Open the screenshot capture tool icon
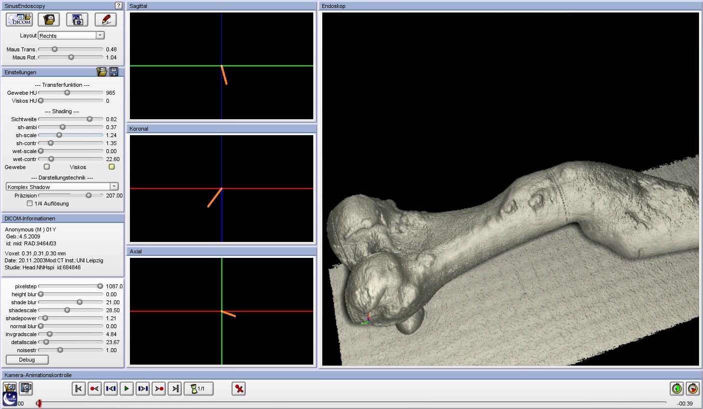Image resolution: width=703 pixels, height=409 pixels. [77, 19]
